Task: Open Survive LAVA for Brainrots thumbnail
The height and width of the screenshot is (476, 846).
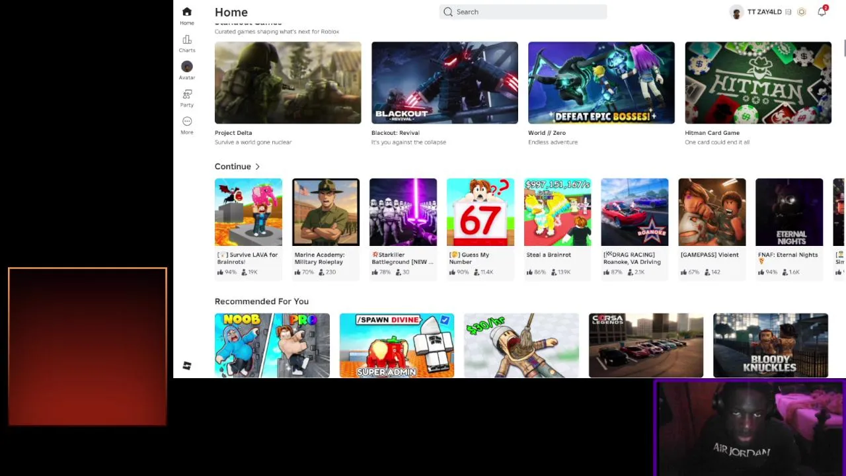Action: point(249,212)
